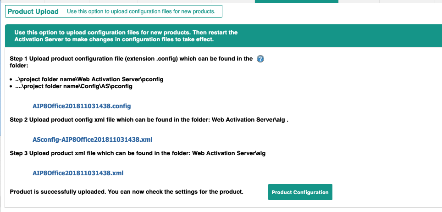Click the Config\AS\pconfig path text
The width and height of the screenshot is (442, 212).
click(x=74, y=86)
